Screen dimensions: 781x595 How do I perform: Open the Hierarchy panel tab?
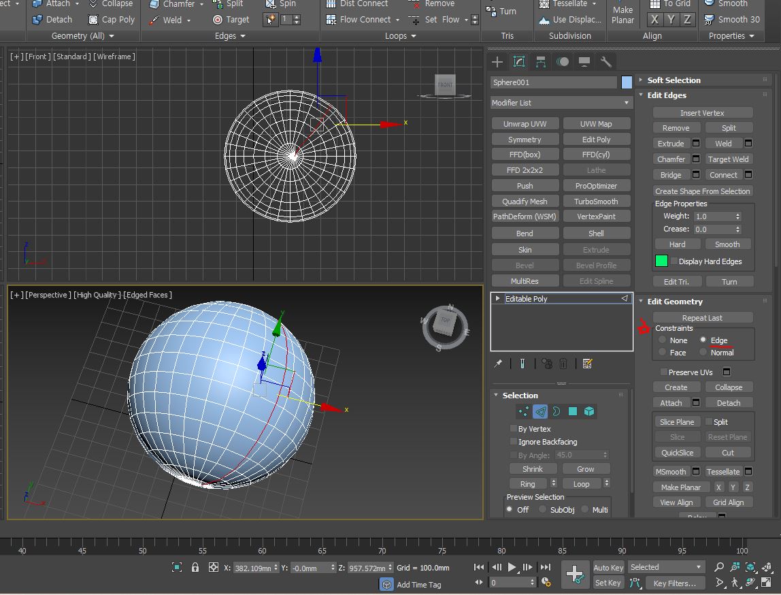click(x=540, y=62)
